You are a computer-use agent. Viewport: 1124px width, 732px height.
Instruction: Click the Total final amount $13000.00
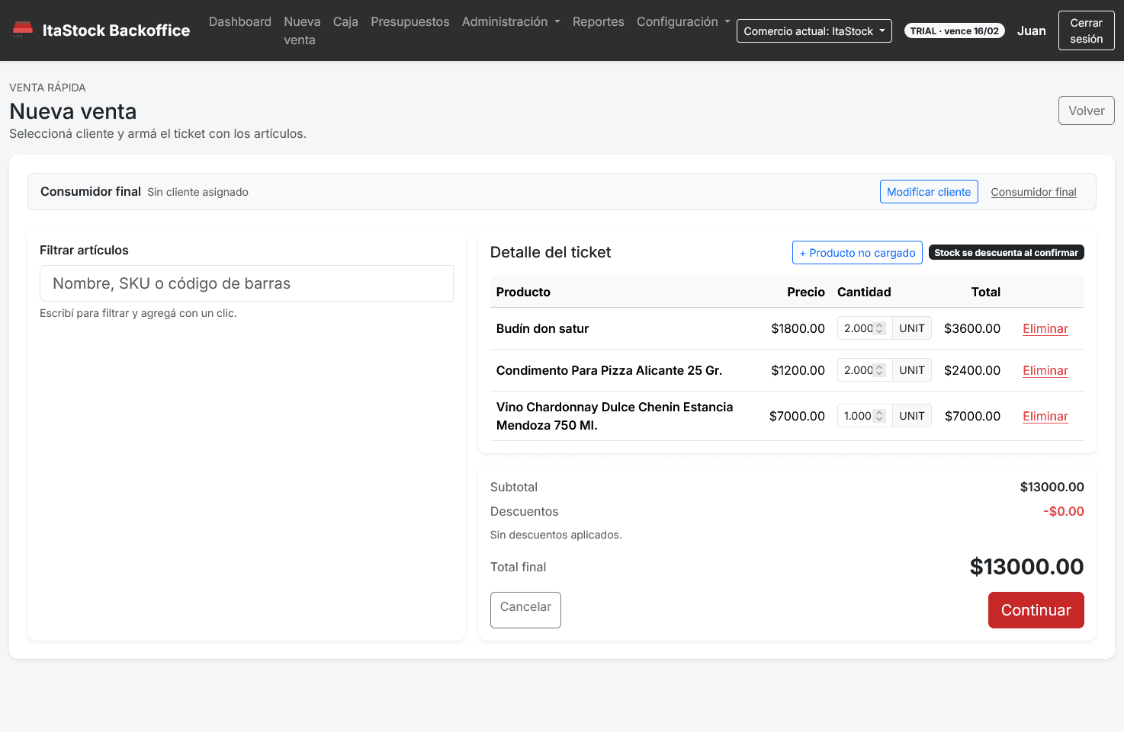coord(1026,567)
